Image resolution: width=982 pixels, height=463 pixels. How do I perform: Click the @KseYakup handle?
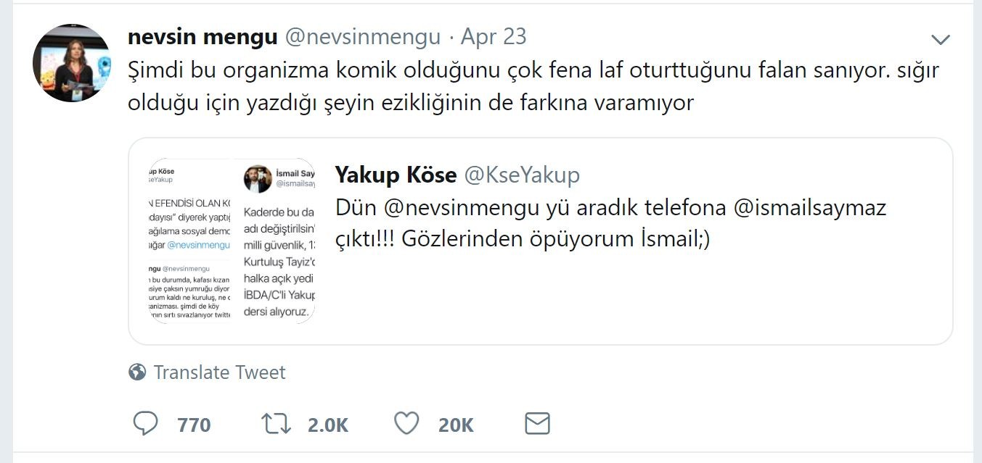(x=522, y=175)
